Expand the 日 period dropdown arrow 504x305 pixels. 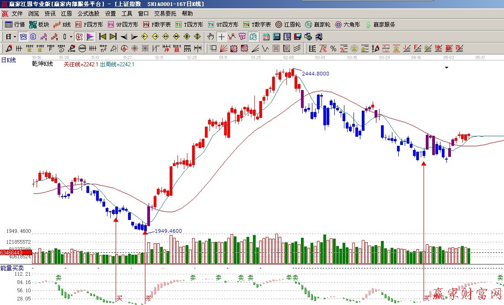[x=15, y=37]
